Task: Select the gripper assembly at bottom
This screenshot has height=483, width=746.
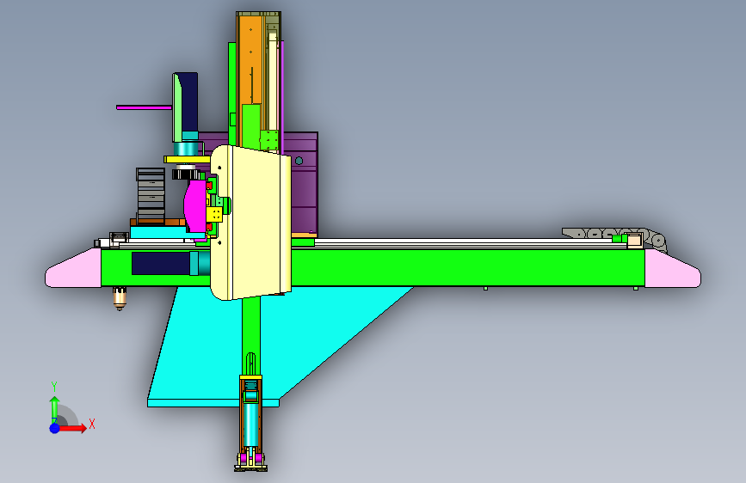Action: [250, 423]
